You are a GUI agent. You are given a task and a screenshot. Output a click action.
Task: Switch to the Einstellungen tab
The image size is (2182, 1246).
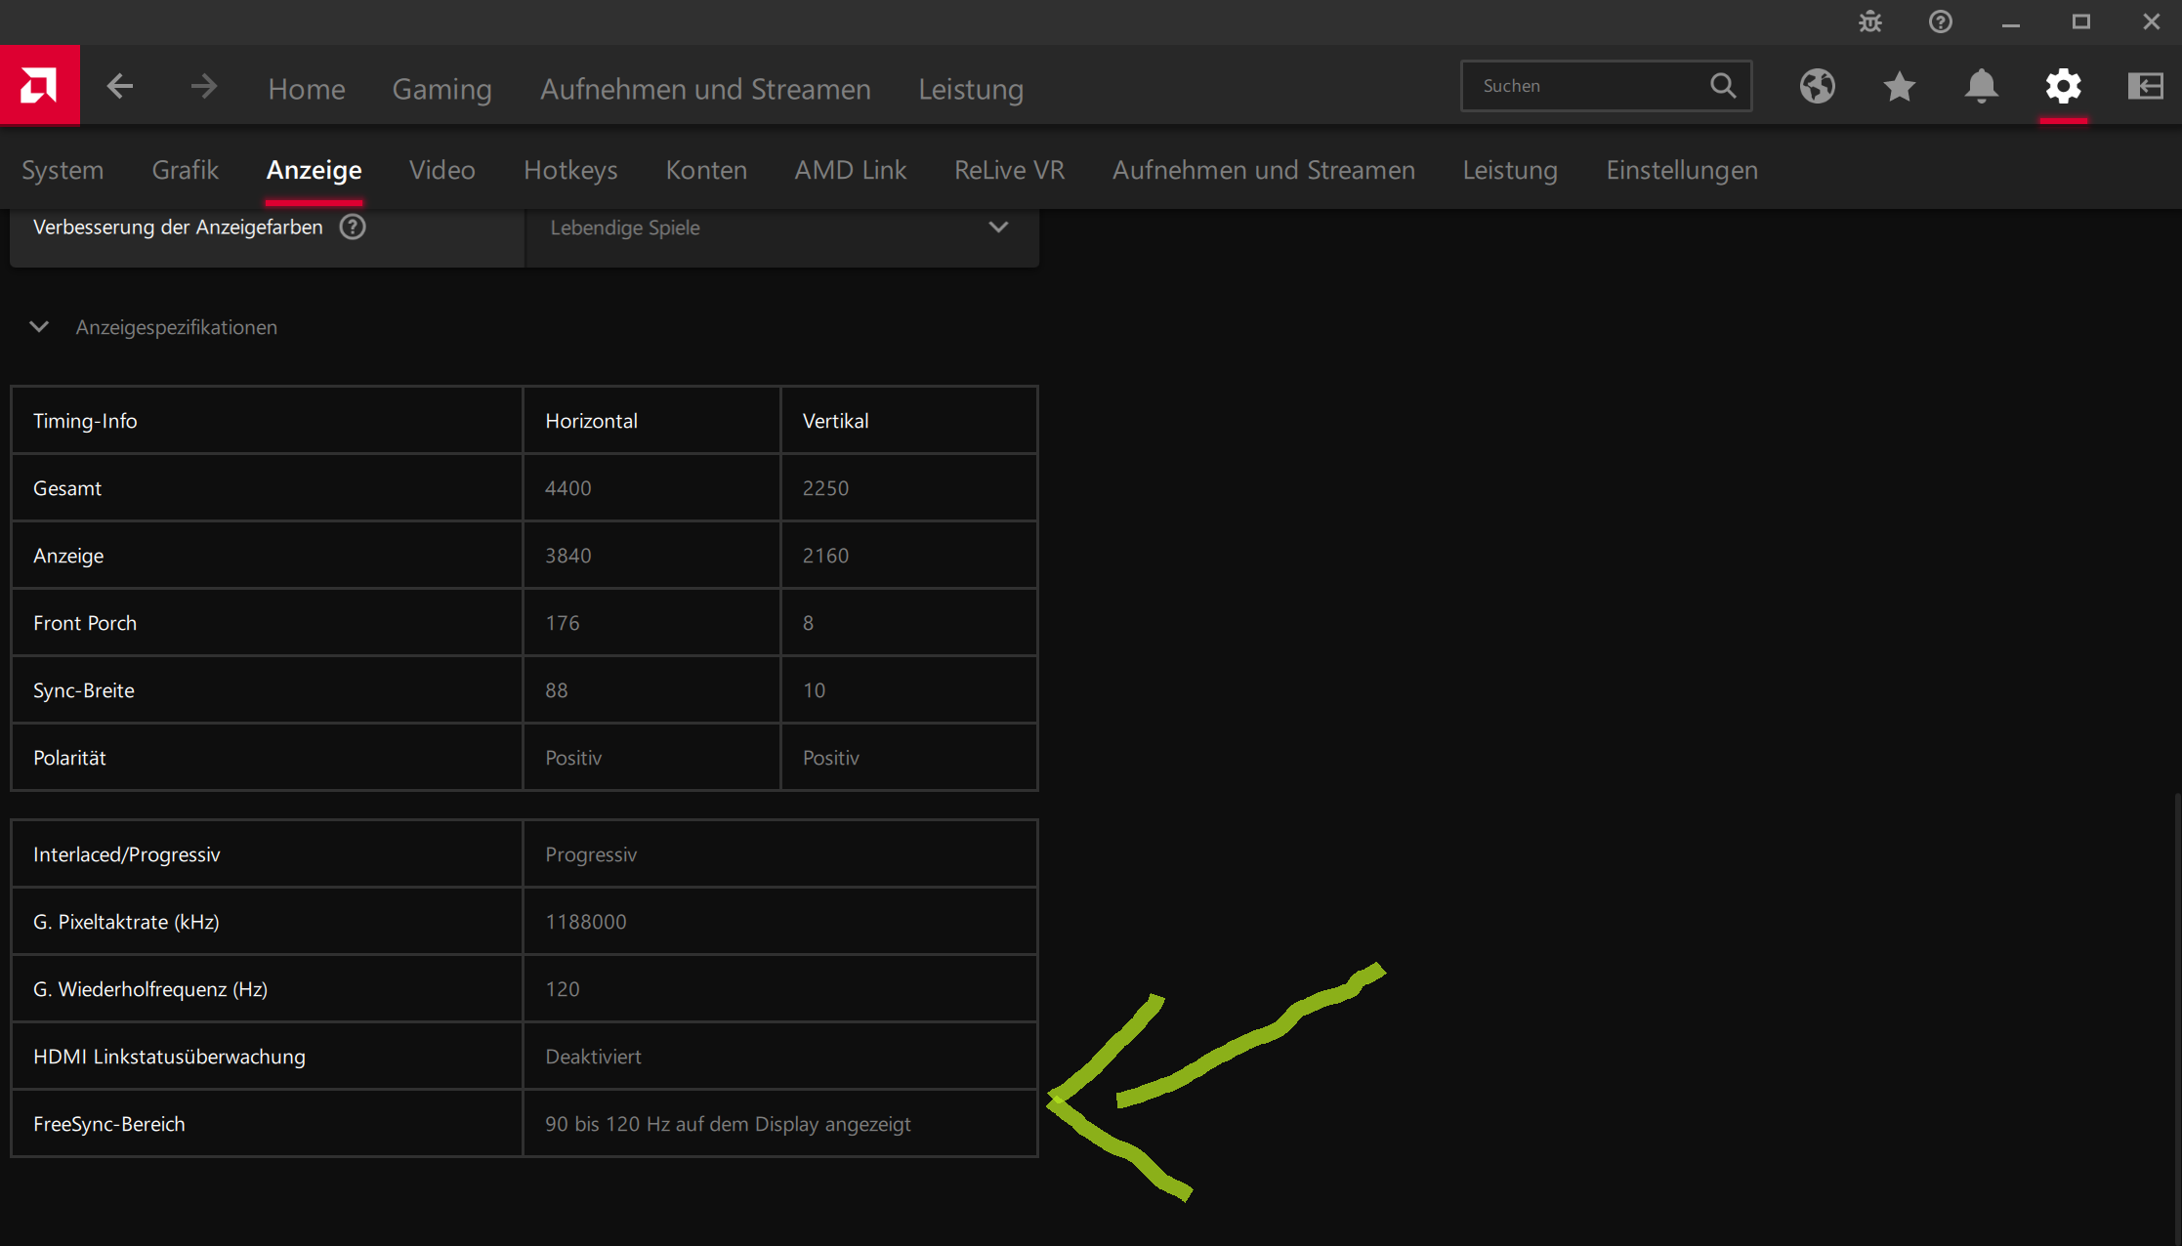[1681, 170]
